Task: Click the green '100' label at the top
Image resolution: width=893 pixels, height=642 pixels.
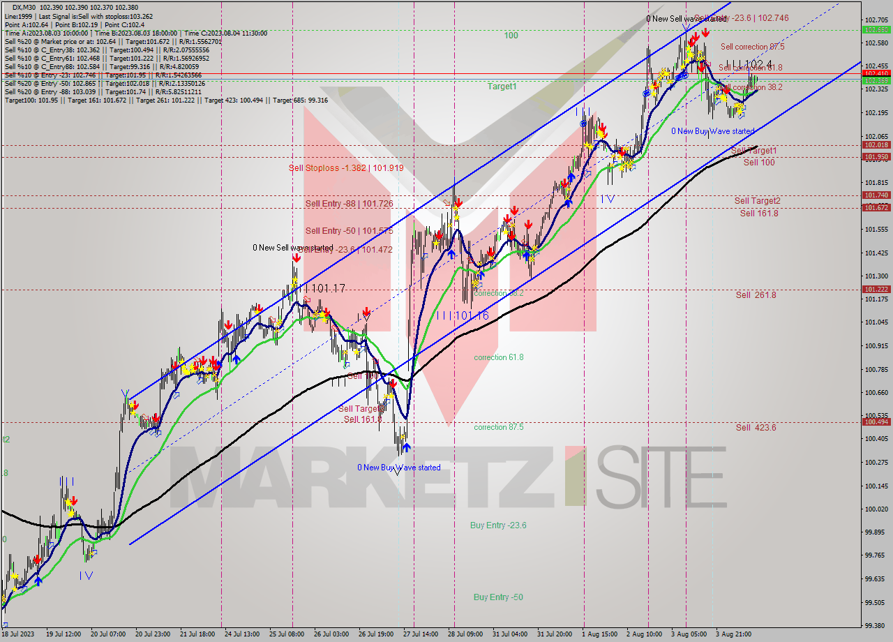Action: tap(511, 36)
